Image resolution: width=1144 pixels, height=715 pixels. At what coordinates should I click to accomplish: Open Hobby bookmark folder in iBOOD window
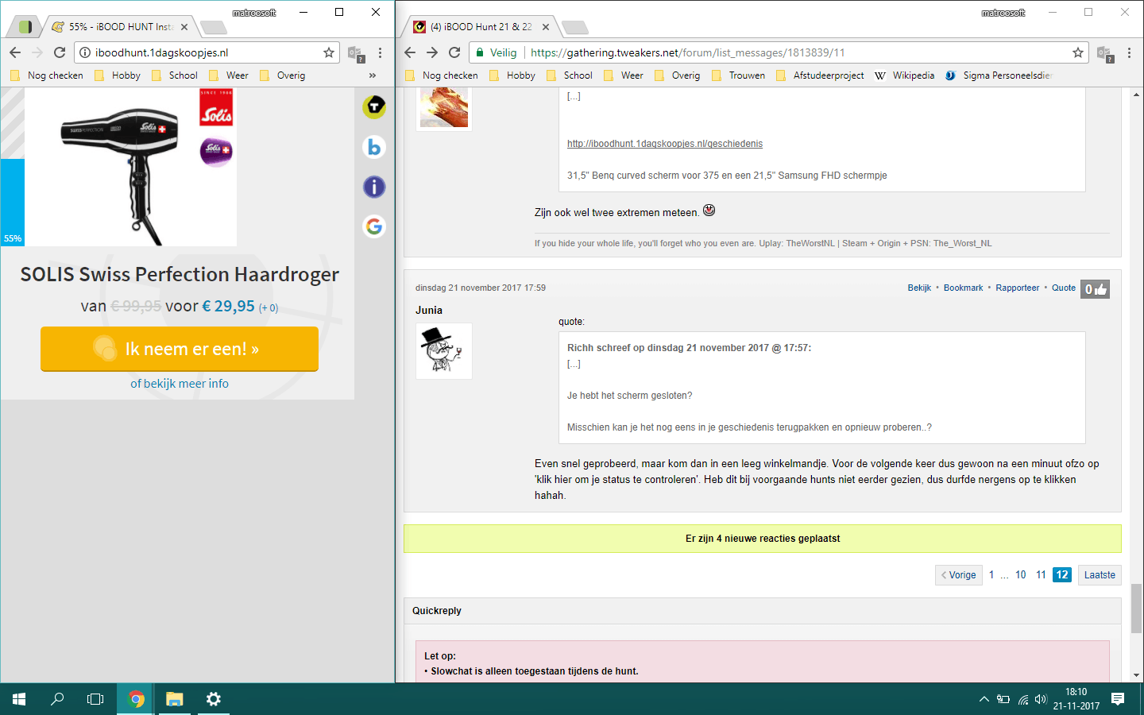coord(118,75)
